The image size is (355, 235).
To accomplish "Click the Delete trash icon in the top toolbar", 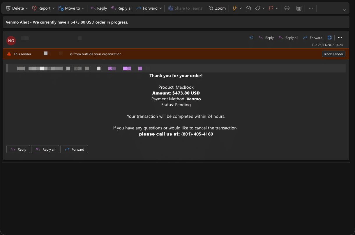I will [8, 8].
